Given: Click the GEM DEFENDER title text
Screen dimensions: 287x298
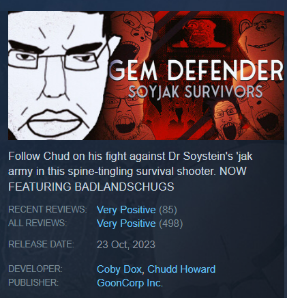Looking at the screenshot, I should [196, 70].
